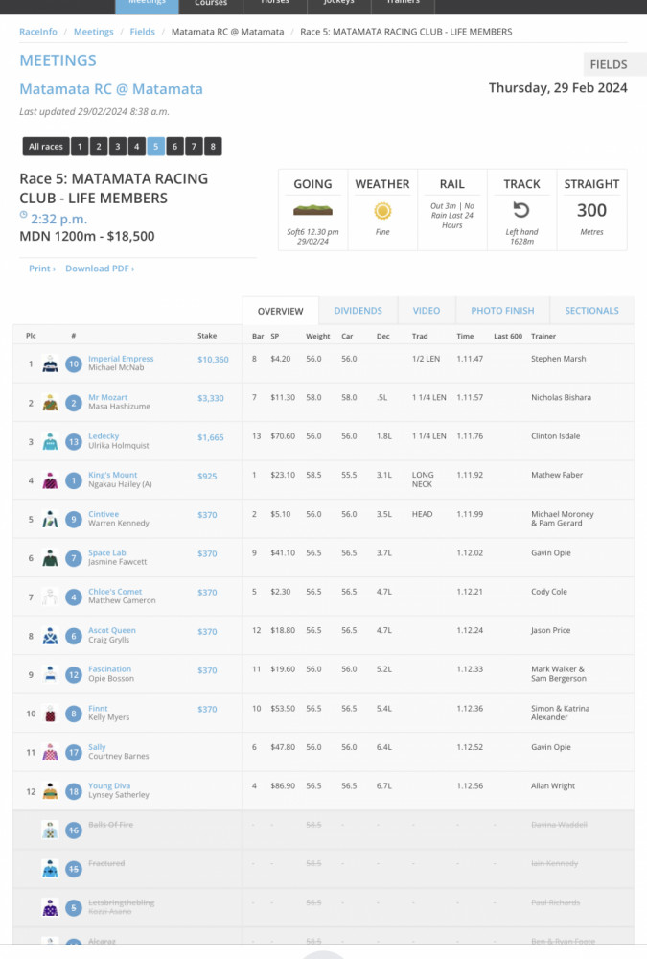Click Finnt jockey silks icon

[50, 713]
